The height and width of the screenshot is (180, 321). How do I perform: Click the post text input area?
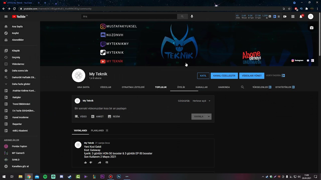[143, 108]
